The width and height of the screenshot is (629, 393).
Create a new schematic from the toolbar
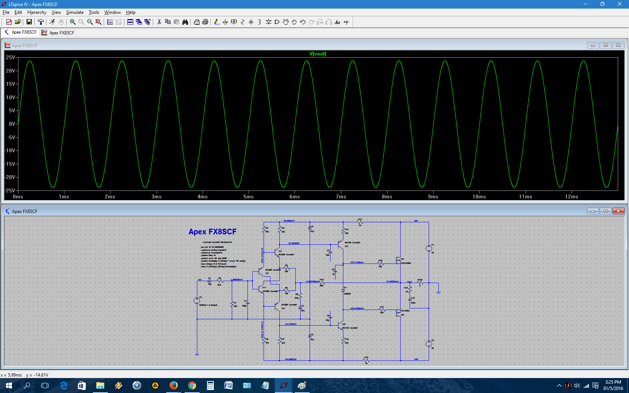(x=9, y=22)
